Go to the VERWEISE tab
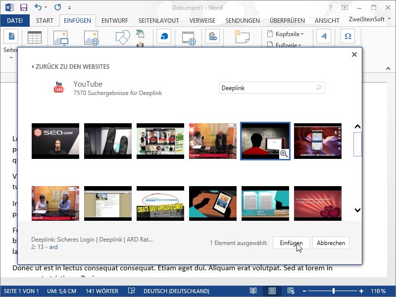396x297 pixels. point(202,20)
